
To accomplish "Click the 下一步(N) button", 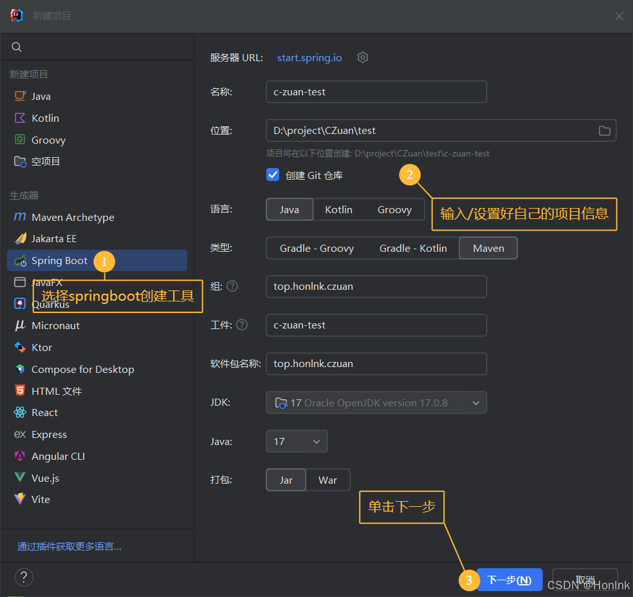I will 509,580.
